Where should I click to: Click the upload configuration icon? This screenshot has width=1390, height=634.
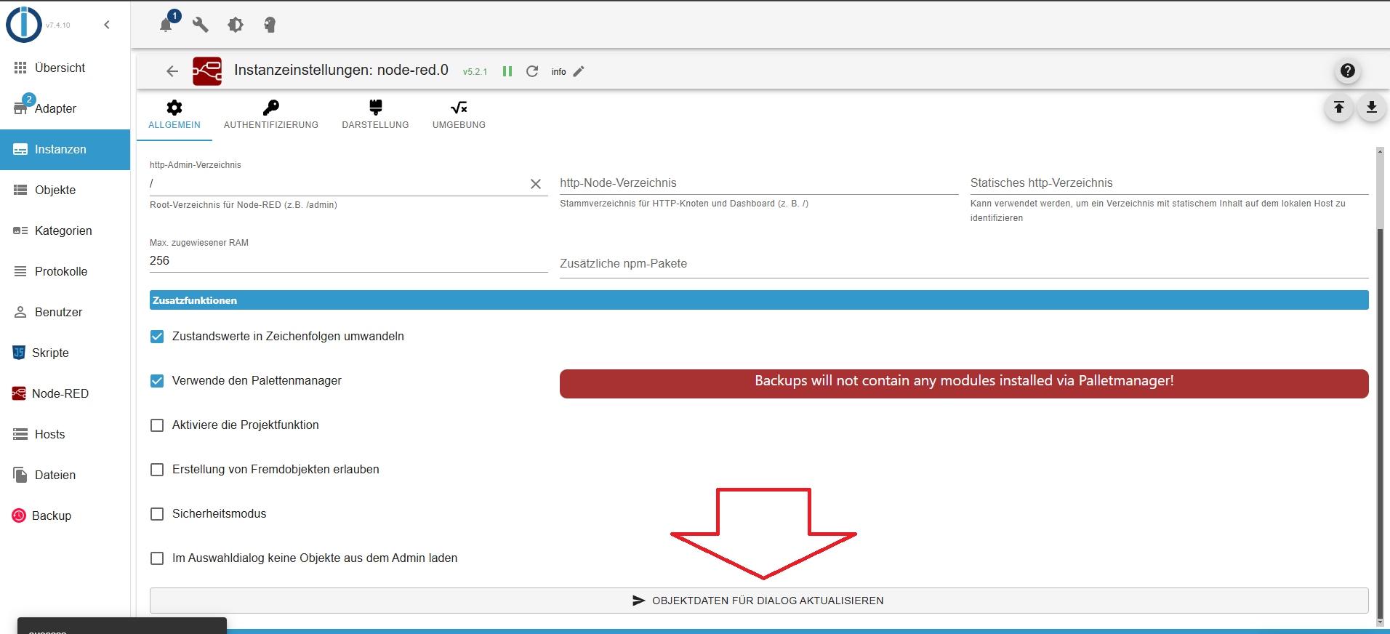1338,108
